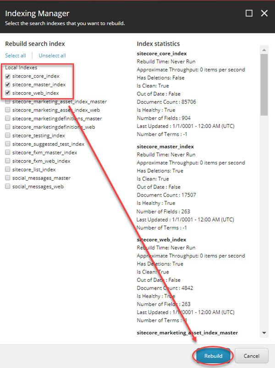
Task: Click the social_messages_web label text
Action: coord(38,187)
